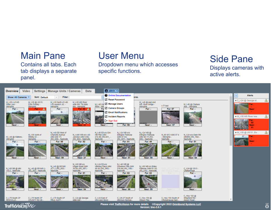Click warning icon on M_I-55 @ US 51 alert row
This screenshot has width=280, height=210.
266,132
